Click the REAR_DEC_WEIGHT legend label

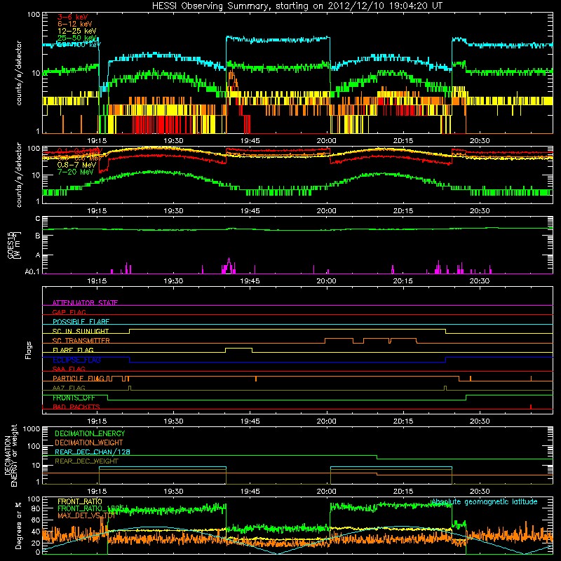coord(86,461)
